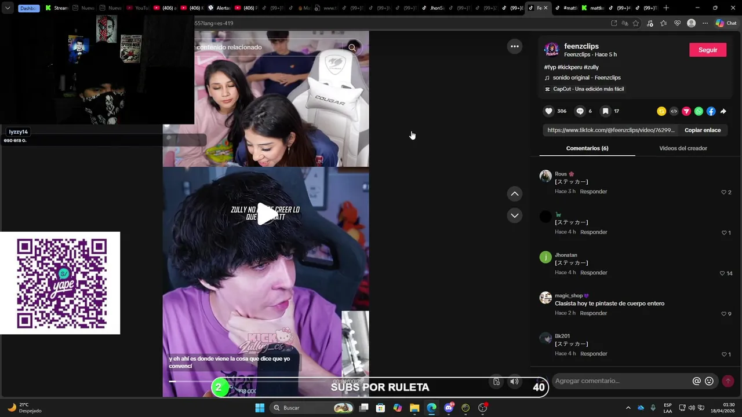
Task: Save video with the bookmark icon
Action: click(605, 111)
